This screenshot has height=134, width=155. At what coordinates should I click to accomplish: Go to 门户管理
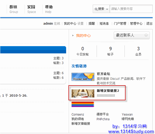click(x=120, y=24)
